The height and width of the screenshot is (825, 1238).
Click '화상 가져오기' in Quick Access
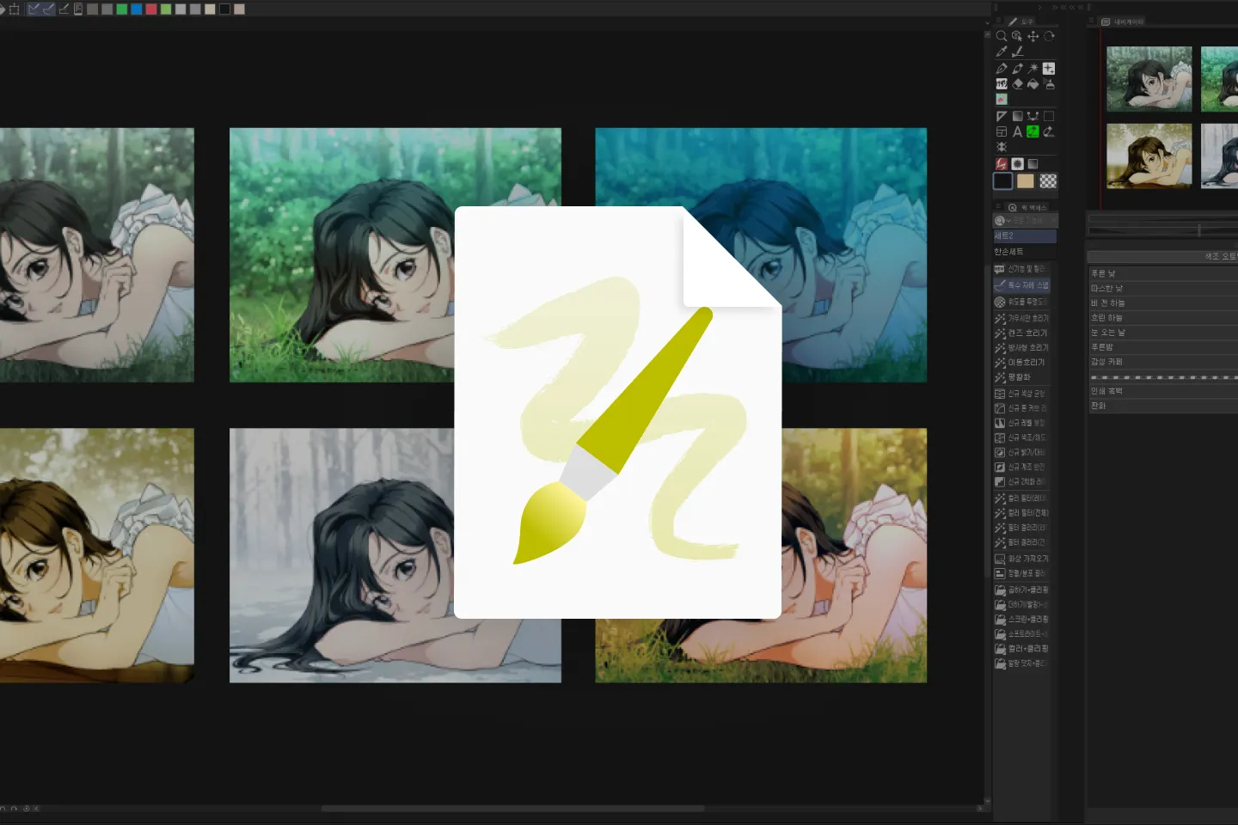[x=1021, y=559]
